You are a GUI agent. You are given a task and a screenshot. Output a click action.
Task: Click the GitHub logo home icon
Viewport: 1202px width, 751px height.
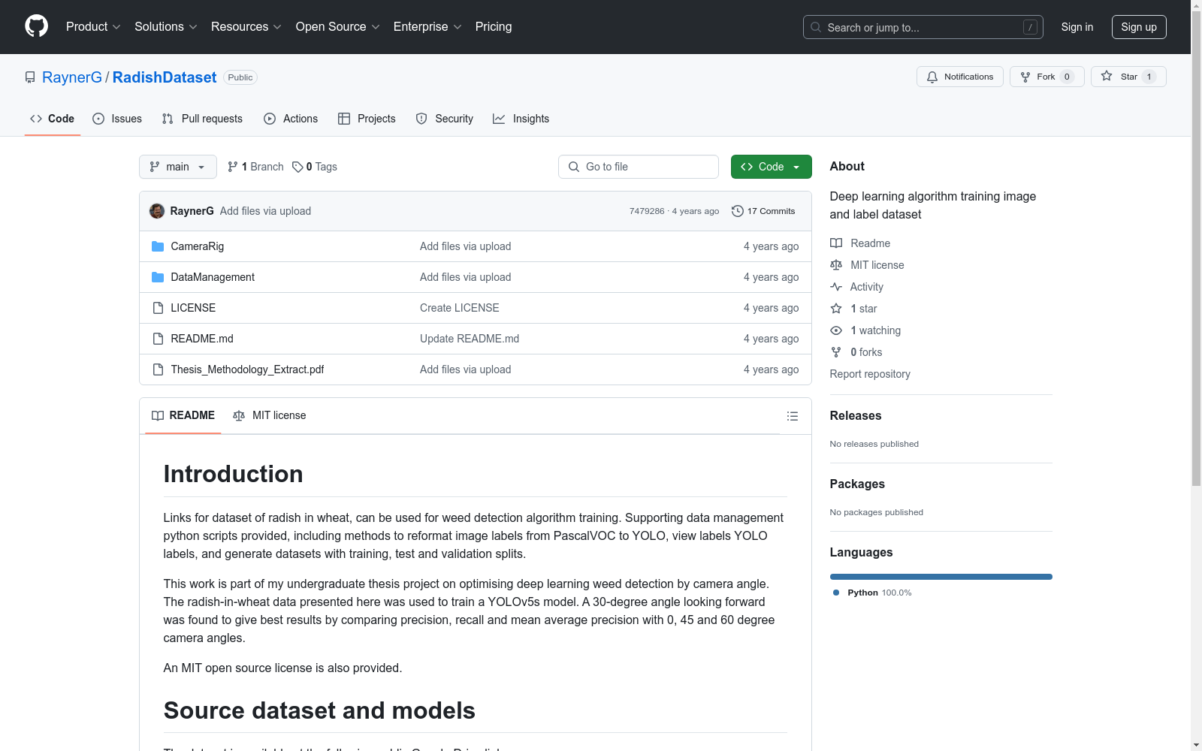(36, 26)
